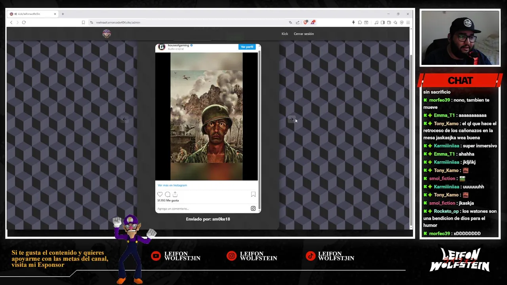Click Enviado por: sm0ke18 text
This screenshot has height=285, width=507.
coord(208,219)
